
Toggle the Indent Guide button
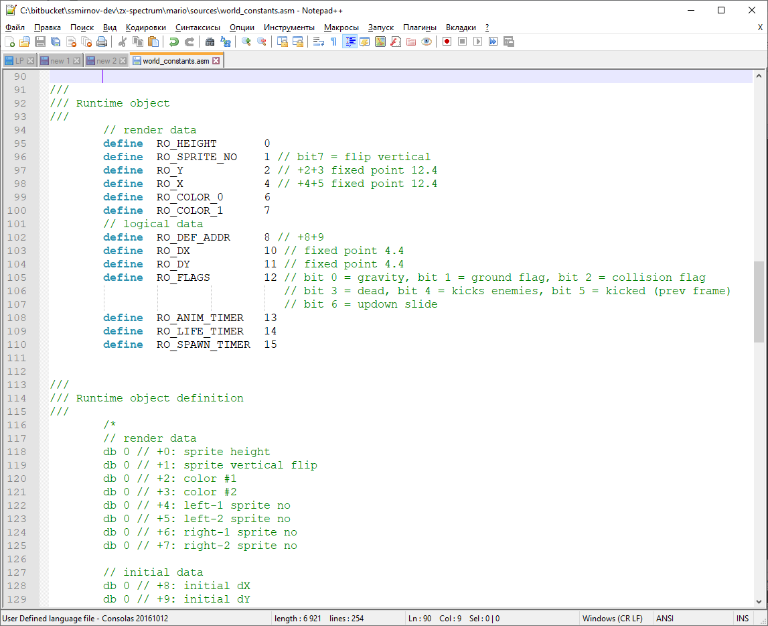[350, 42]
